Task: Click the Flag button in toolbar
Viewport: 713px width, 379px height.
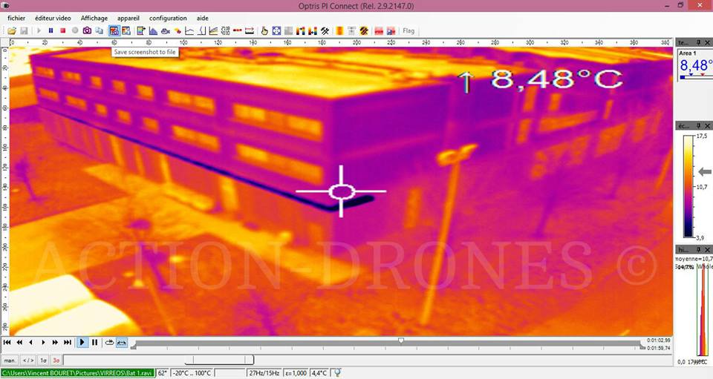Action: (408, 30)
